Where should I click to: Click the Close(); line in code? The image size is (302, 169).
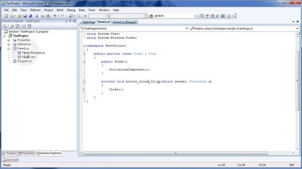tap(117, 90)
